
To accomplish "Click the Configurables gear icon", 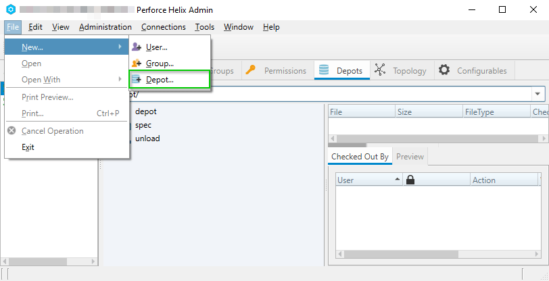I will [444, 70].
